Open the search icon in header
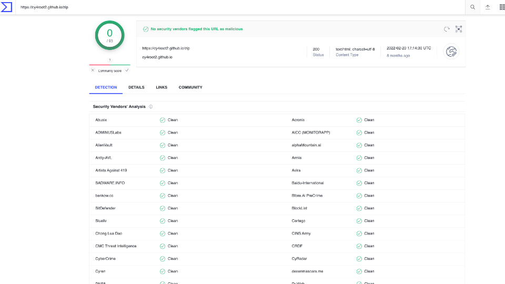Viewport: 505px width, 284px height. [x=472, y=7]
